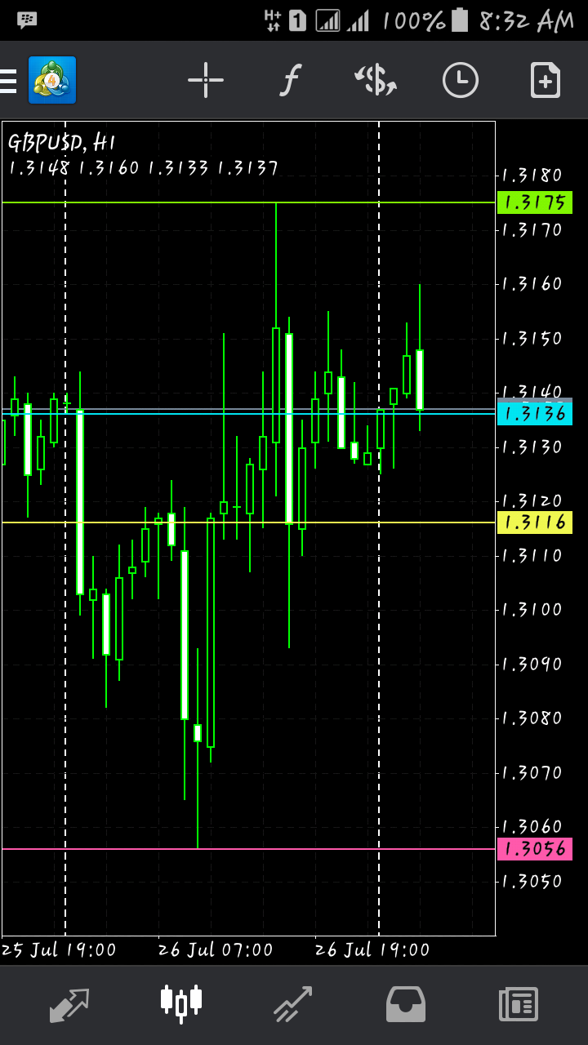This screenshot has width=588, height=1045.
Task: Tap the MetaTrader 4 app logo
Action: (52, 80)
